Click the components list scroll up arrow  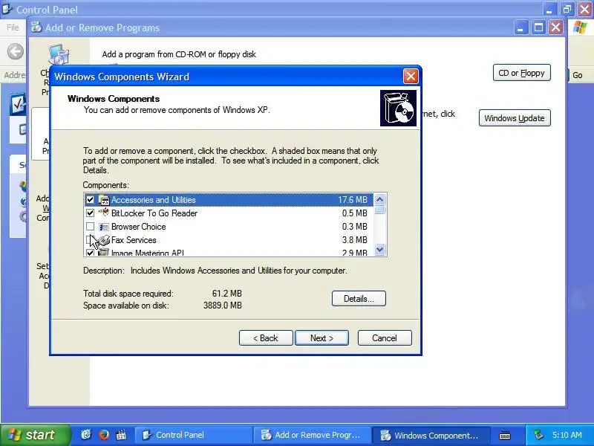click(x=379, y=199)
